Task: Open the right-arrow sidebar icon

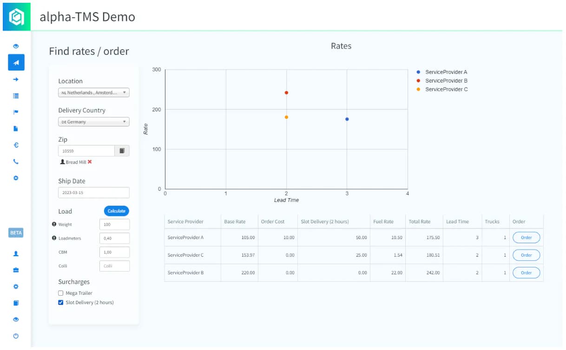Action: click(16, 79)
